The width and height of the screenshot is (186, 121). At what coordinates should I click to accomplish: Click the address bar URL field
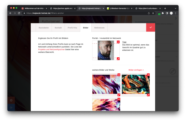[x=85, y=13]
